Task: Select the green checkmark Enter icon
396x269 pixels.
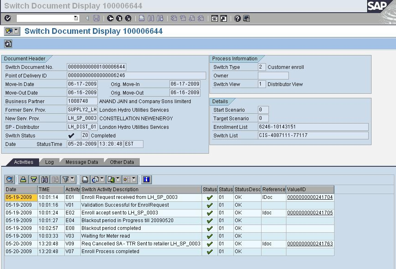Action: click(7, 18)
